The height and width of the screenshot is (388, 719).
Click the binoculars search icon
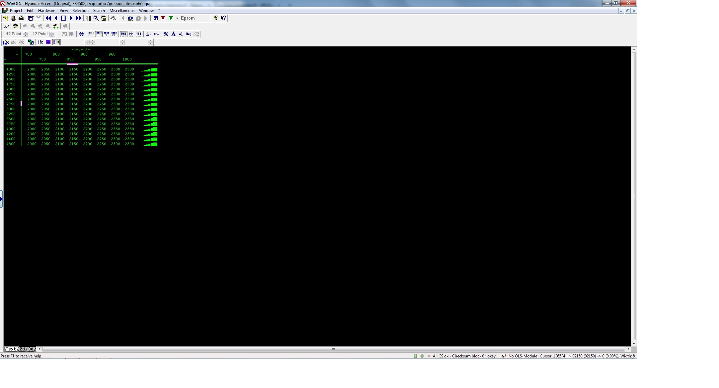[x=130, y=18]
